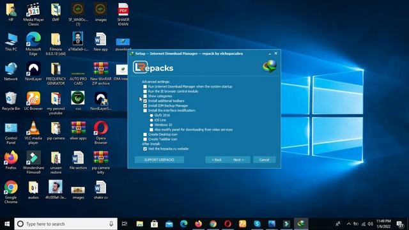Image resolution: width=409 pixels, height=230 pixels.
Task: Select Microsoft Edge desktop shortcut
Action: tap(33, 44)
